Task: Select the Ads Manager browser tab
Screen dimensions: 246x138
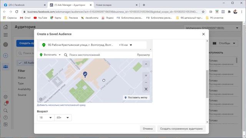Action: [71, 5]
